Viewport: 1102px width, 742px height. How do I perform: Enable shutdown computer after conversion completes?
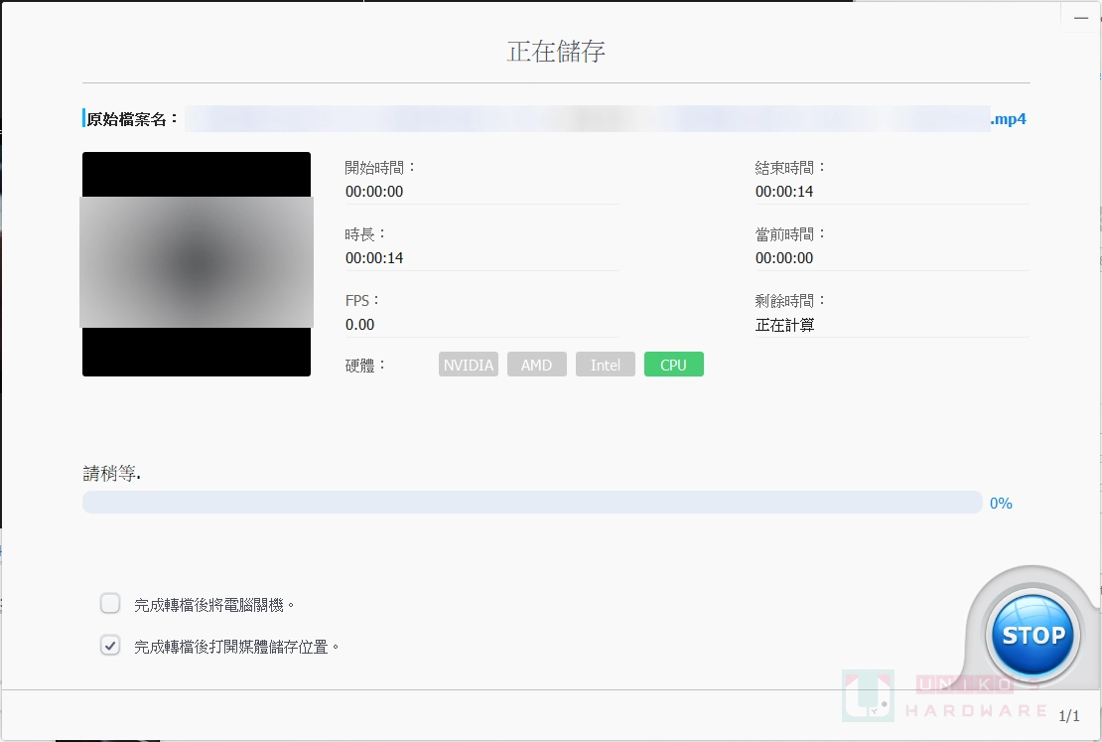[109, 603]
